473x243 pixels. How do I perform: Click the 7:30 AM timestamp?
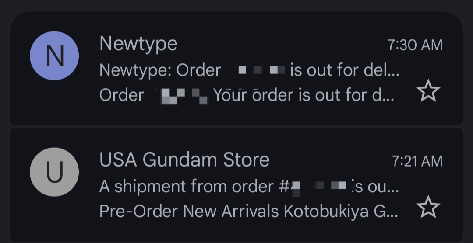(415, 45)
